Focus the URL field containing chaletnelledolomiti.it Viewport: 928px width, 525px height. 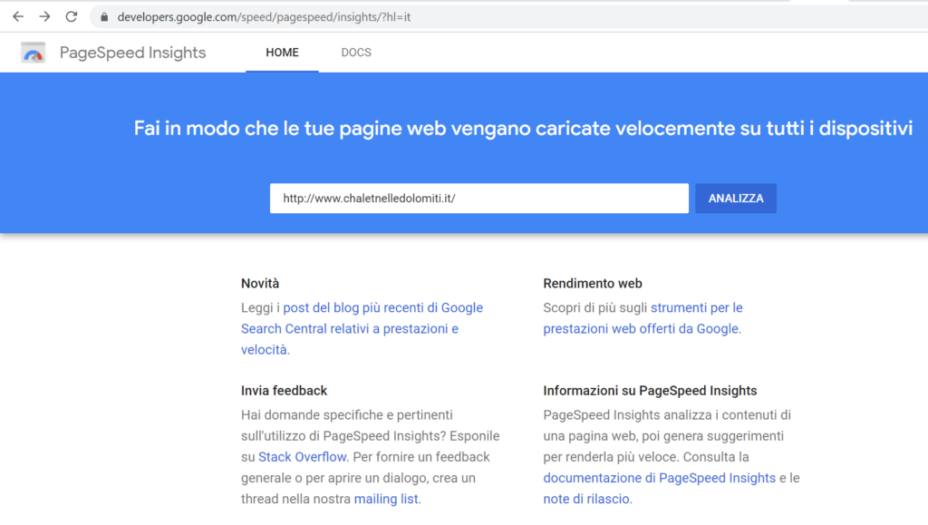pos(478,199)
